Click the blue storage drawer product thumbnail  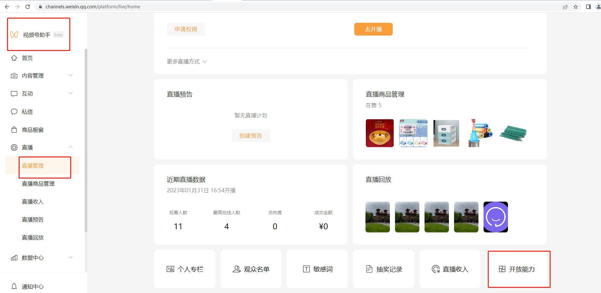pos(446,133)
